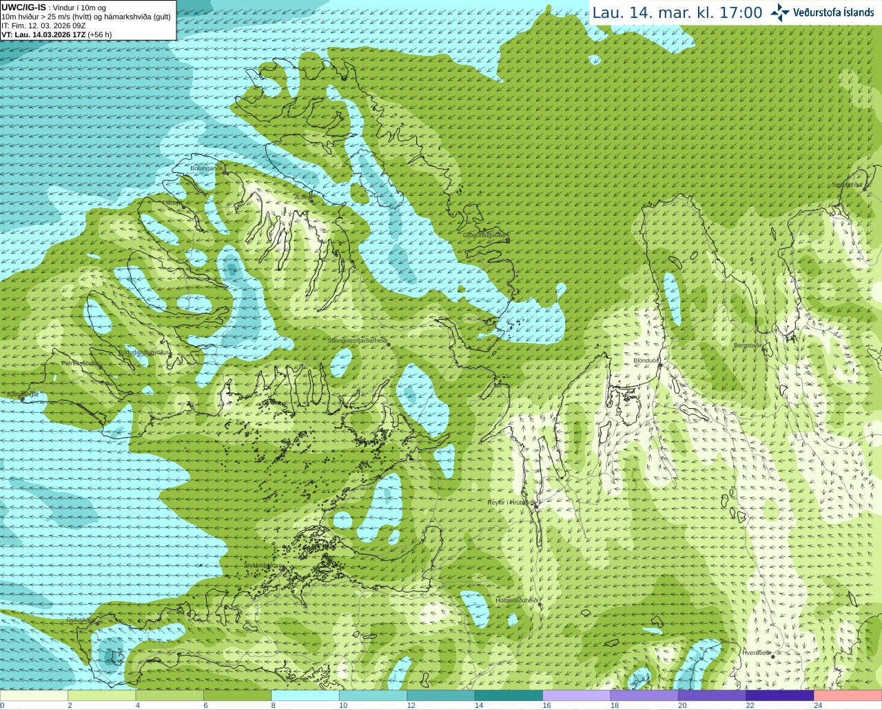Click the date title Lau. 14. mar. kl. 17:00
Screen dimensions: 882x710
(x=677, y=12)
